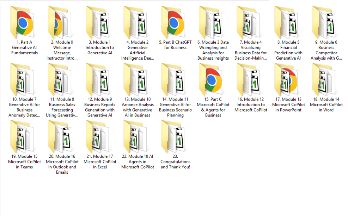
Task: Click the "9. Module 6 Business Competitor Analysis" folder icon
Action: [x=324, y=23]
